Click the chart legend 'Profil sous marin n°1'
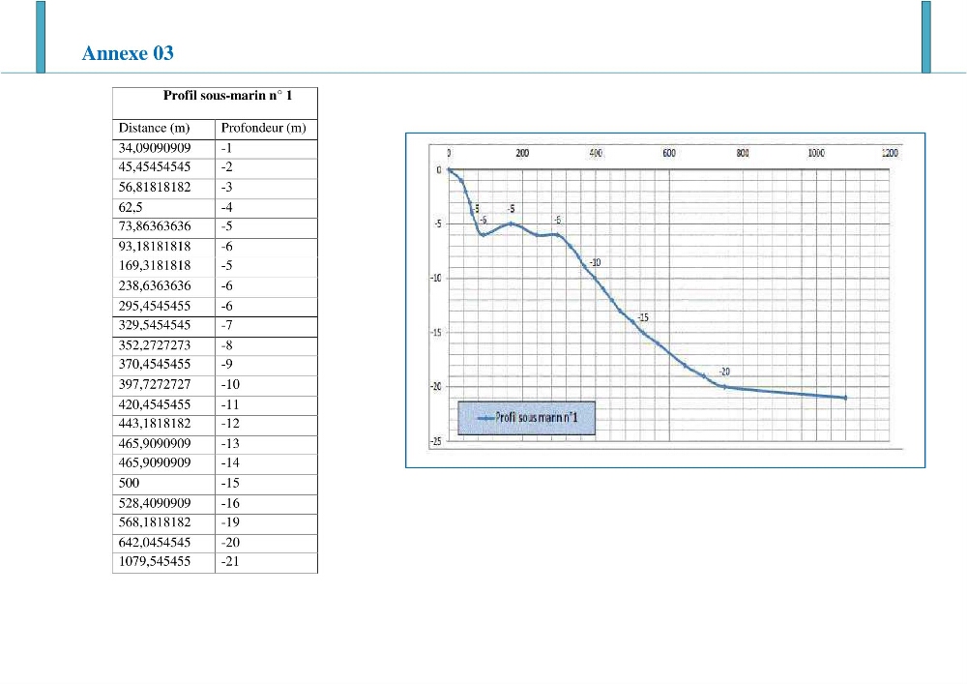 pyautogui.click(x=527, y=418)
